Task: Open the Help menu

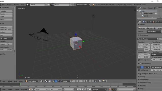Action: click(23, 5)
